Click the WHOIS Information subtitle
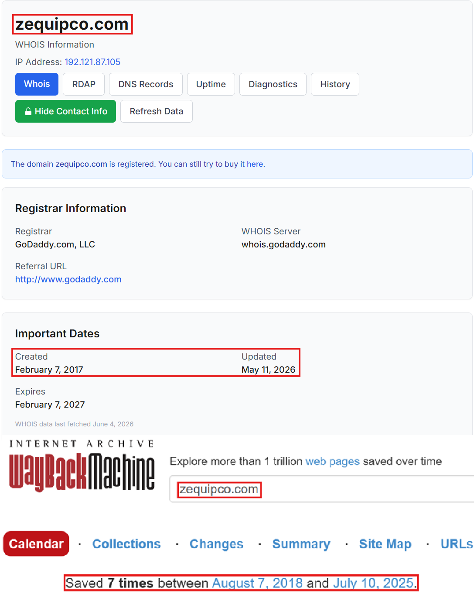Viewport: 474px width, 597px height. pos(55,45)
